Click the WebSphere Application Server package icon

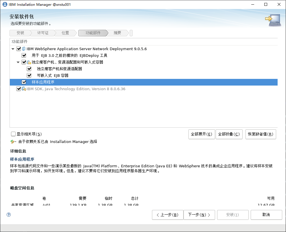(24, 49)
